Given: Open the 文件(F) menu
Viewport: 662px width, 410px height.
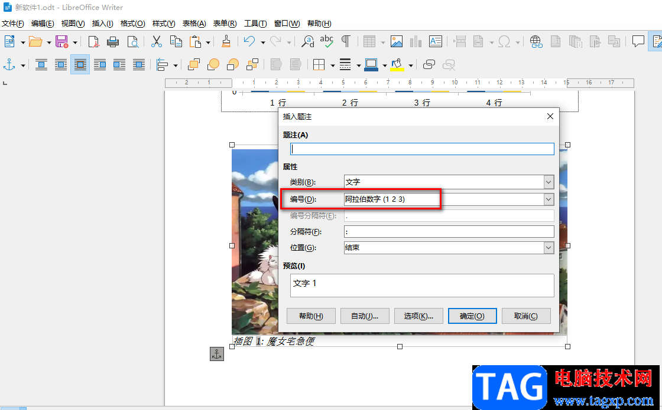Looking at the screenshot, I should [x=13, y=24].
